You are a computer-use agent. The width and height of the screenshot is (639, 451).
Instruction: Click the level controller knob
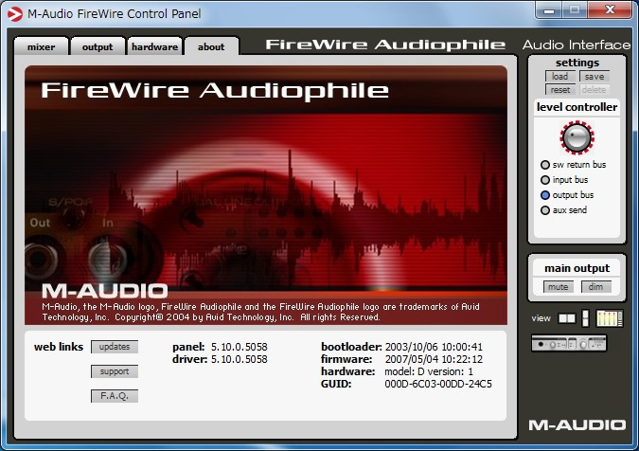pyautogui.click(x=577, y=137)
